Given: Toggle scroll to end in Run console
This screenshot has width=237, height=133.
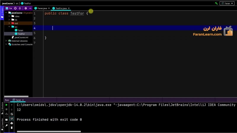Looking at the screenshot, I should coord(12,119).
